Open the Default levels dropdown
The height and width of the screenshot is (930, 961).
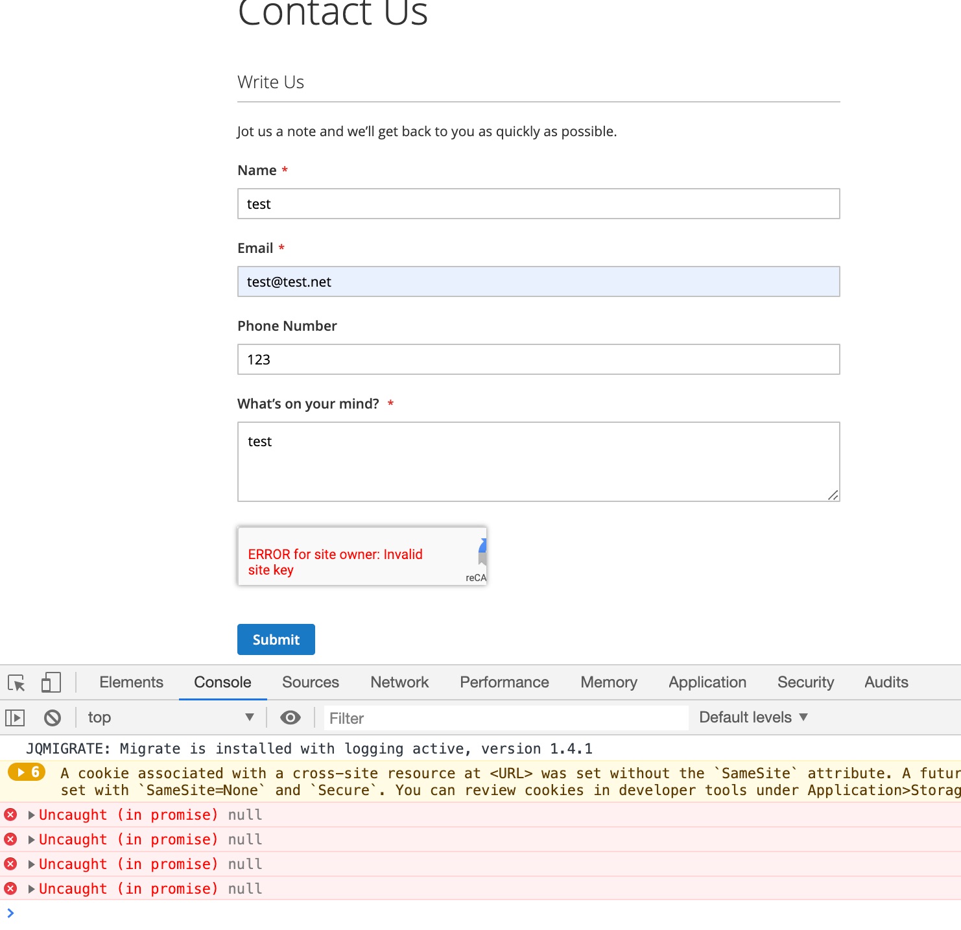click(753, 717)
